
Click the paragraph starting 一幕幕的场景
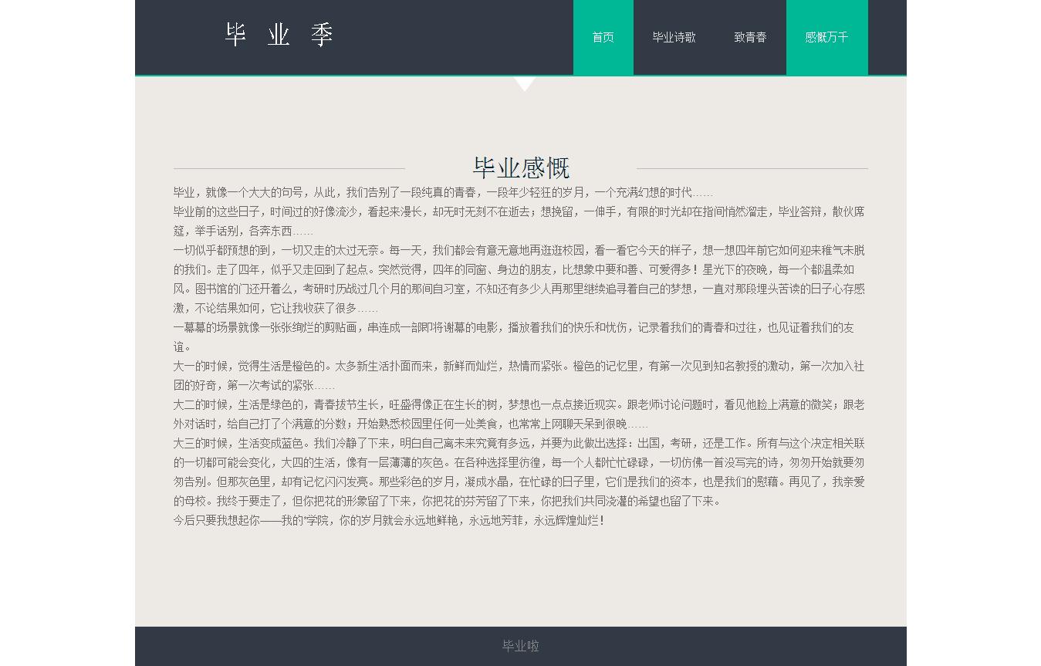click(x=513, y=336)
